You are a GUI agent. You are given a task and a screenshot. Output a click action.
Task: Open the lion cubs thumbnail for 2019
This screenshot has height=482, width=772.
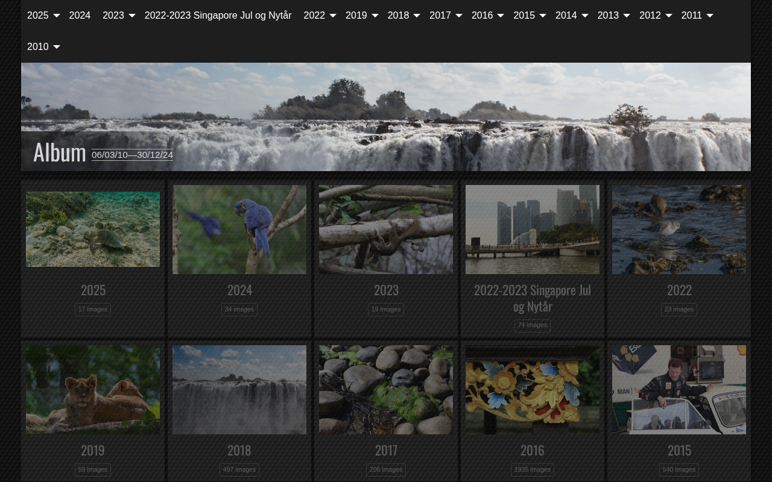pos(93,389)
